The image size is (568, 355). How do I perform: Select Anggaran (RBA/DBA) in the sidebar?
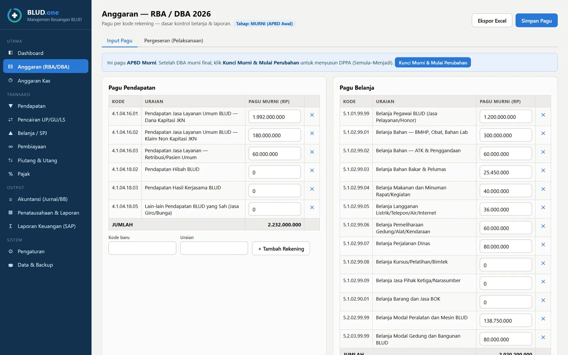point(46,66)
